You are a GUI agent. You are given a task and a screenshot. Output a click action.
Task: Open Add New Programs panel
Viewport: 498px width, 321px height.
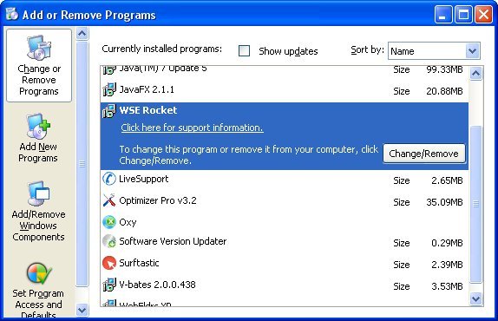tap(38, 139)
